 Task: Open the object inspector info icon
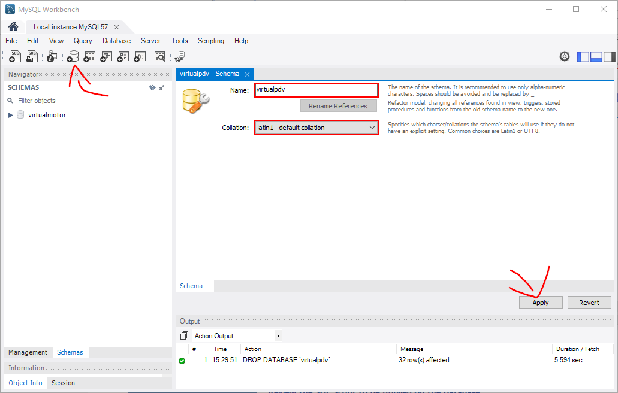tap(52, 56)
